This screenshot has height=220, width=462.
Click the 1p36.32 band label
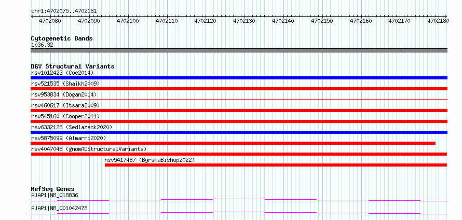click(42, 45)
